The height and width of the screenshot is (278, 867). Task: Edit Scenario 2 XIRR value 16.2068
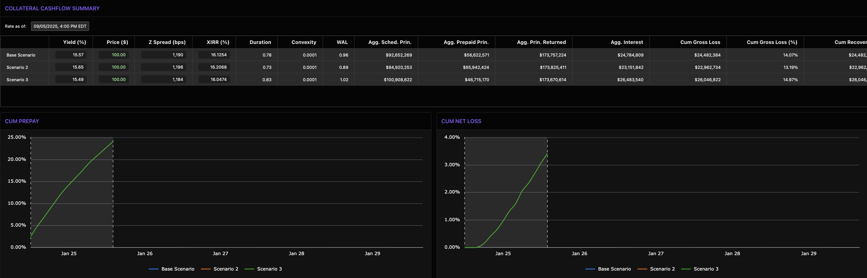(x=214, y=67)
